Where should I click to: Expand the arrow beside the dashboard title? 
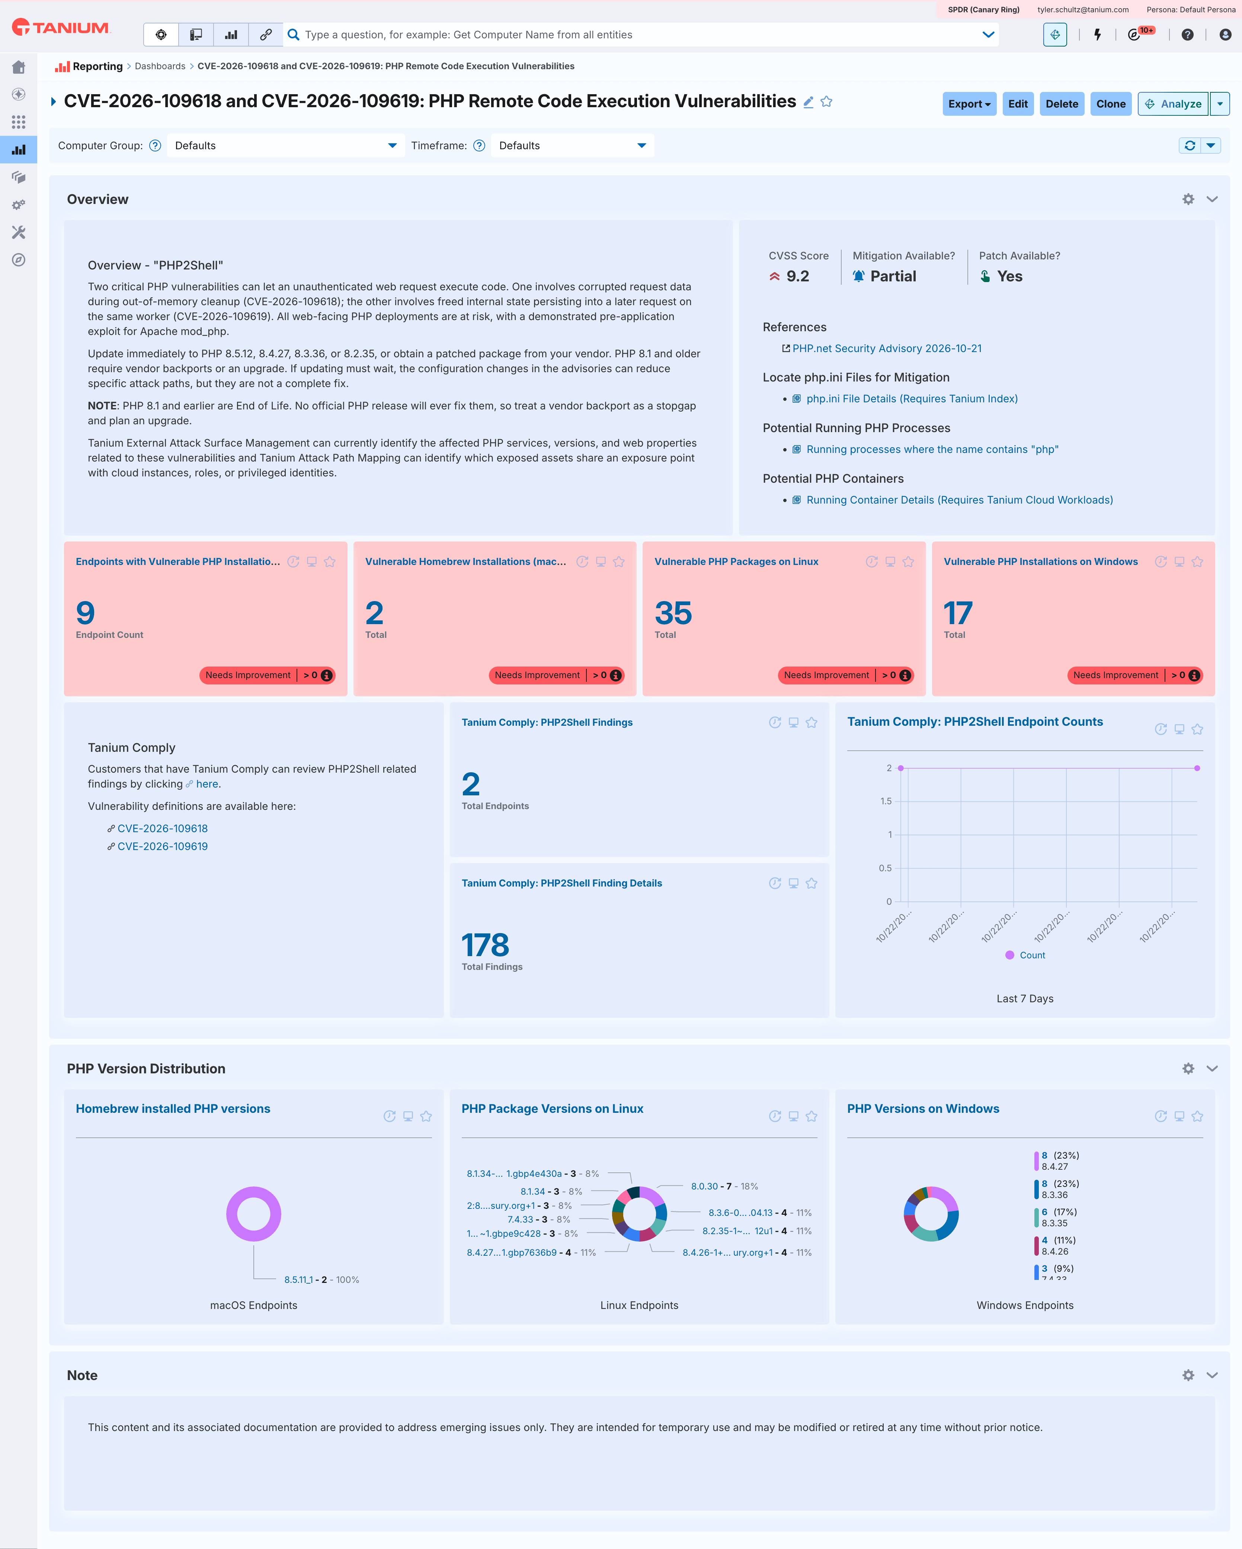click(x=53, y=102)
